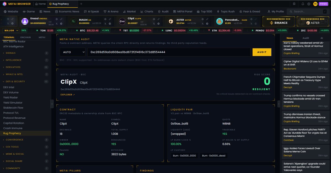Switch right panel to the AI tab
The height and width of the screenshot is (173, 331).
click(322, 38)
